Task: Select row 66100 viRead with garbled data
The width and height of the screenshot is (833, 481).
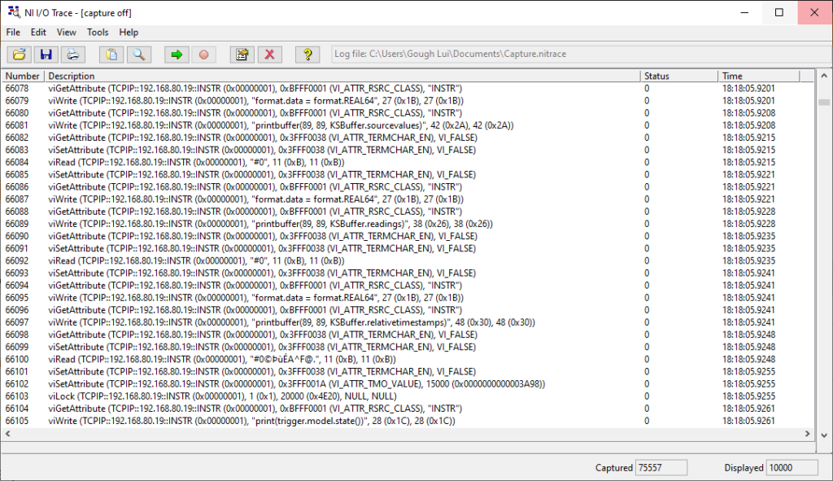Action: pos(408,359)
